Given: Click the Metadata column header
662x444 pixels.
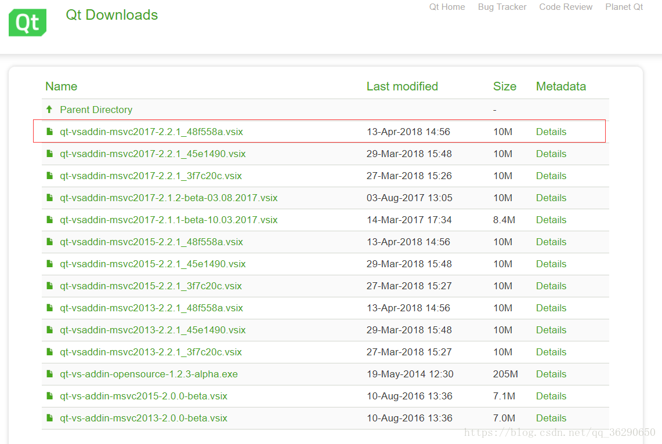Looking at the screenshot, I should tap(560, 86).
